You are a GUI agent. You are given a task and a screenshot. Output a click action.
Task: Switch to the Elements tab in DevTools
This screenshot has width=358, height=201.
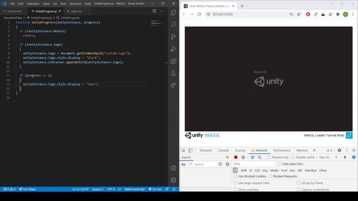[206, 150]
